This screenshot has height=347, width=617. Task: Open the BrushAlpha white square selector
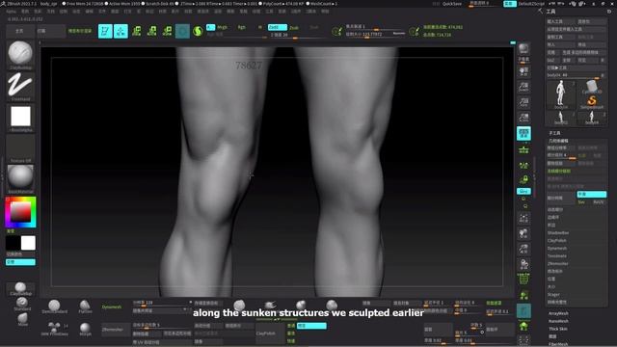coord(20,117)
